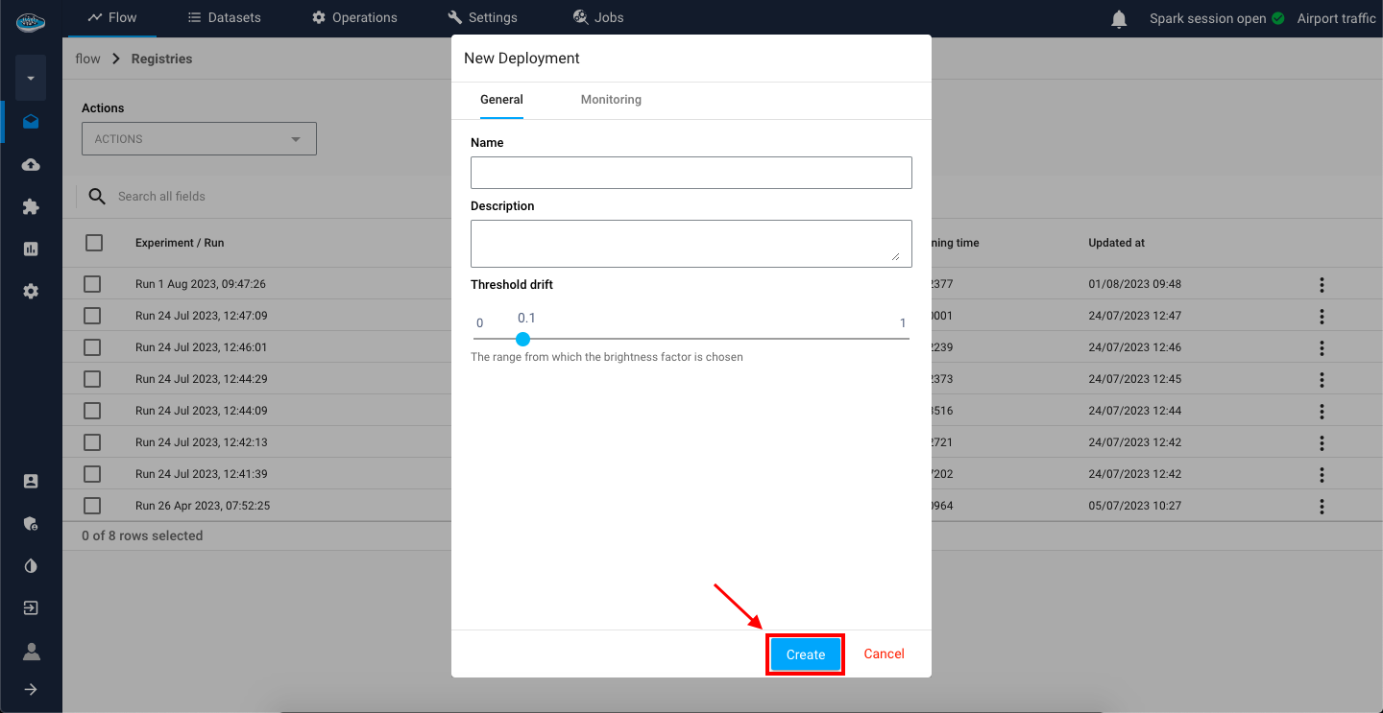Toggle the contrast theme icon
This screenshot has width=1383, height=713.
(31, 566)
